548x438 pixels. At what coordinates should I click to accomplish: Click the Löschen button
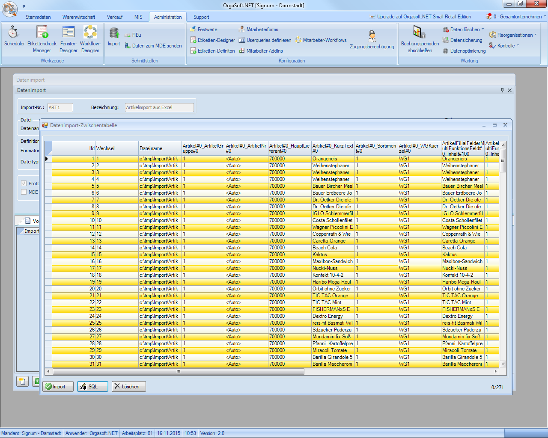128,387
